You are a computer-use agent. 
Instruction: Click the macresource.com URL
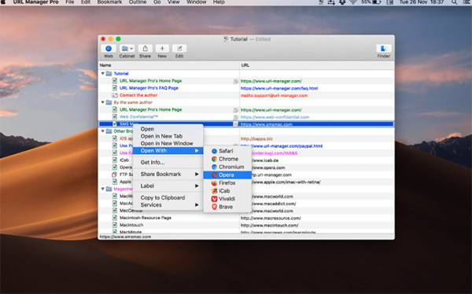tap(271, 219)
